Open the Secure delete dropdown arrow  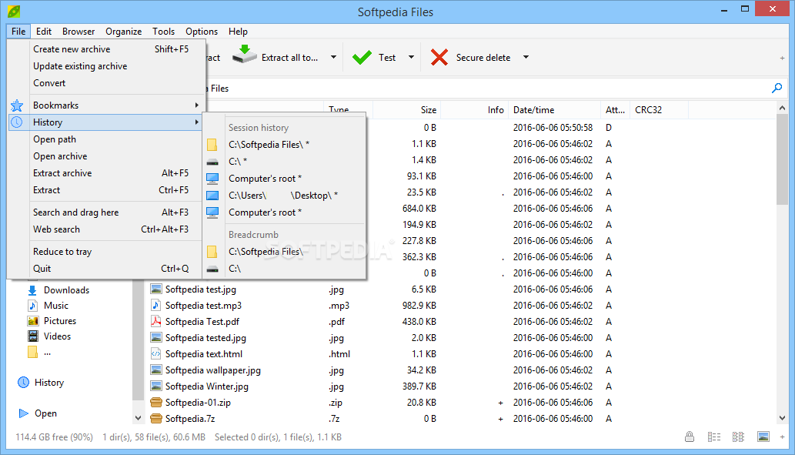(526, 57)
